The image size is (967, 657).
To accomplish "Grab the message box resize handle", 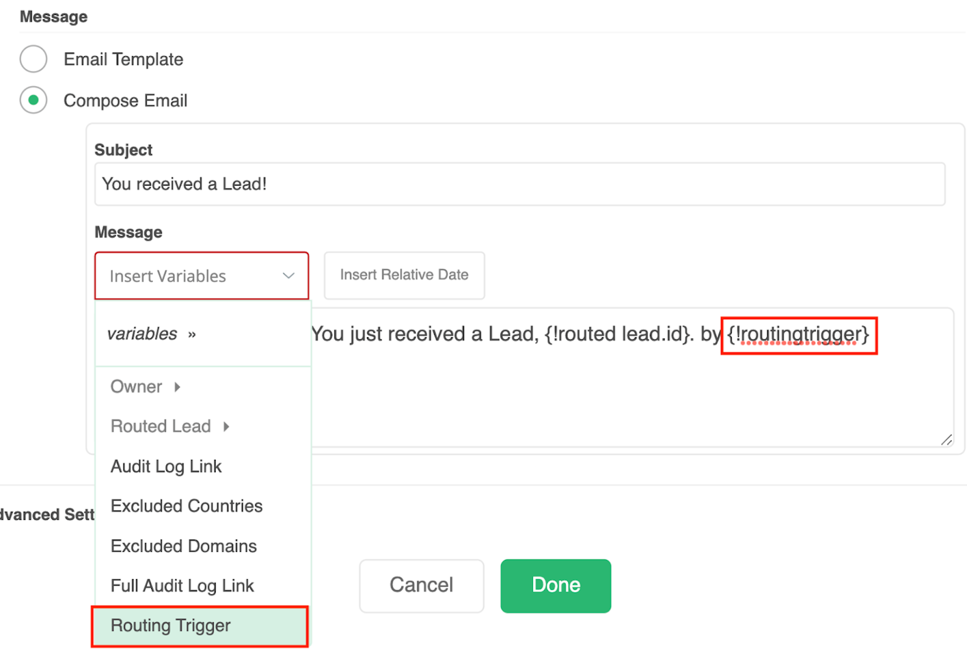I will pos(946,440).
